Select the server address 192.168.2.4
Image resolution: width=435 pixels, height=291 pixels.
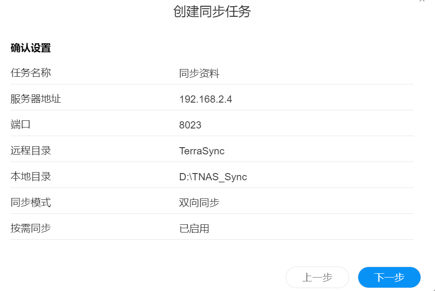(205, 99)
